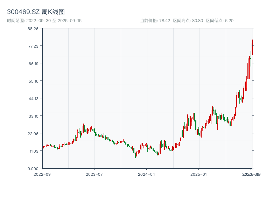Click the 时间范围 date range text
Image resolution: width=280 pixels, height=210 pixels.
pos(44,21)
